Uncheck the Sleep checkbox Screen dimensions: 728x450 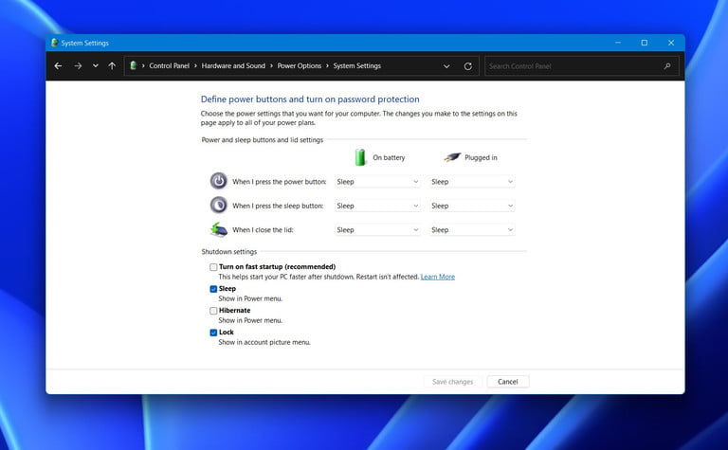pos(213,289)
